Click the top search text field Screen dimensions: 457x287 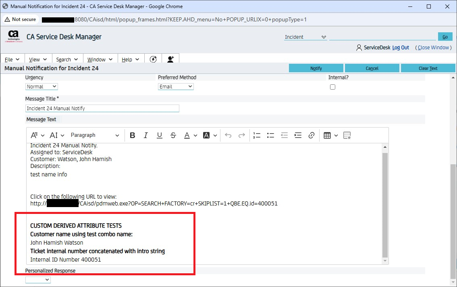point(382,37)
